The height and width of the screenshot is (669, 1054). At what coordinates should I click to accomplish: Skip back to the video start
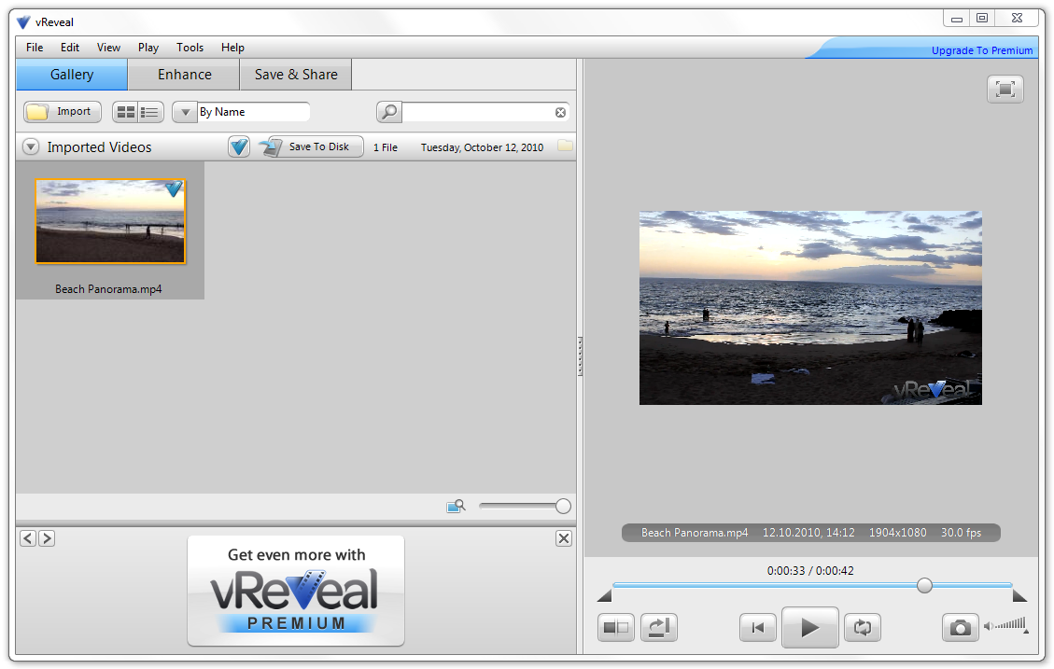point(757,628)
